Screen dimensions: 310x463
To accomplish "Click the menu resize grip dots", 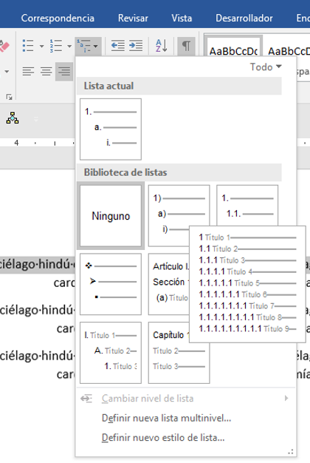I will (x=291, y=452).
